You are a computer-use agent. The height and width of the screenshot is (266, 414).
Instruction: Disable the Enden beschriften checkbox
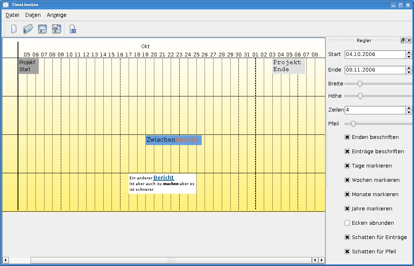(347, 137)
